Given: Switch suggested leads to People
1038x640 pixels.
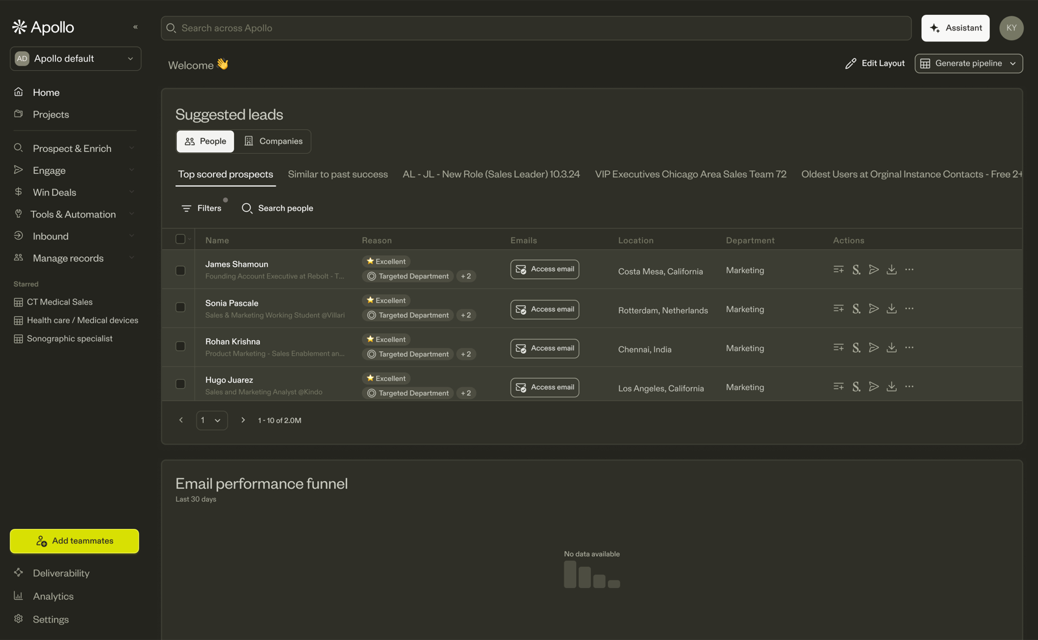Looking at the screenshot, I should click(205, 142).
